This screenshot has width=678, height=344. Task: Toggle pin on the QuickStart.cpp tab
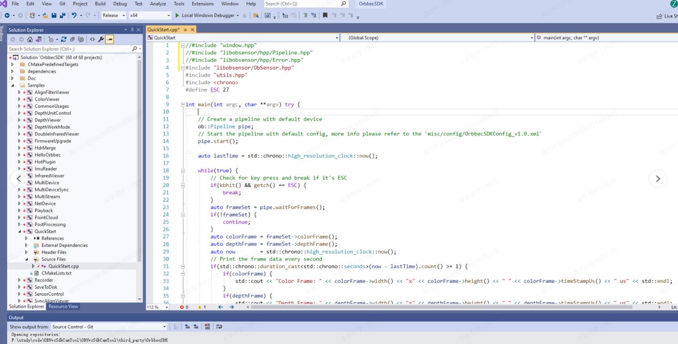[186, 30]
